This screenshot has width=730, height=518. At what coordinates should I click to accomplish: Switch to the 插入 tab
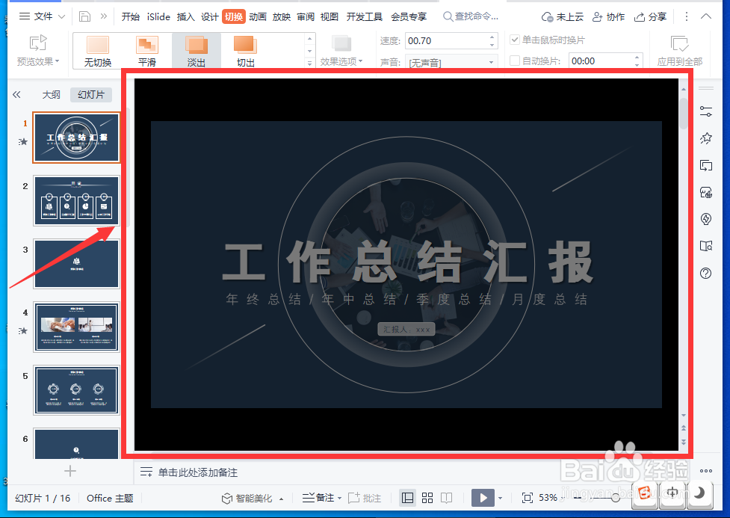tap(186, 16)
